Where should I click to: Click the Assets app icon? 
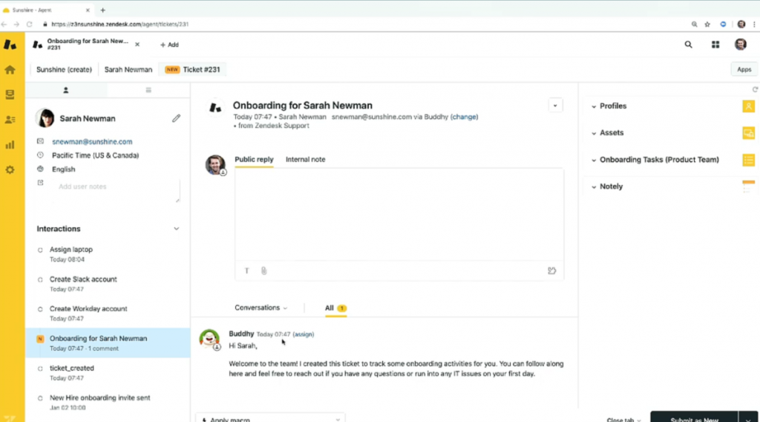point(748,133)
